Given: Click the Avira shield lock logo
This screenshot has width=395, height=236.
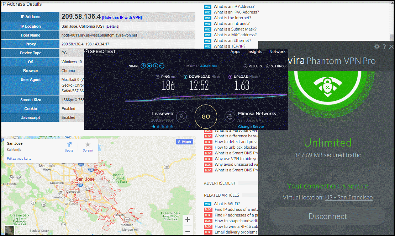Looking at the screenshot, I should (x=328, y=87).
